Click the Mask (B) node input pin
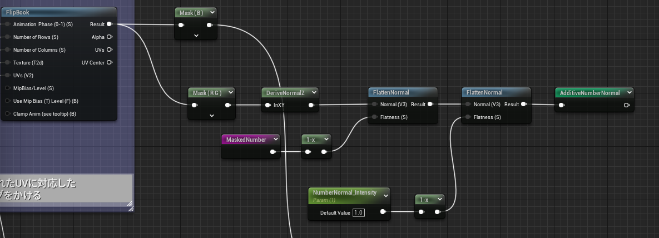 coord(181,25)
